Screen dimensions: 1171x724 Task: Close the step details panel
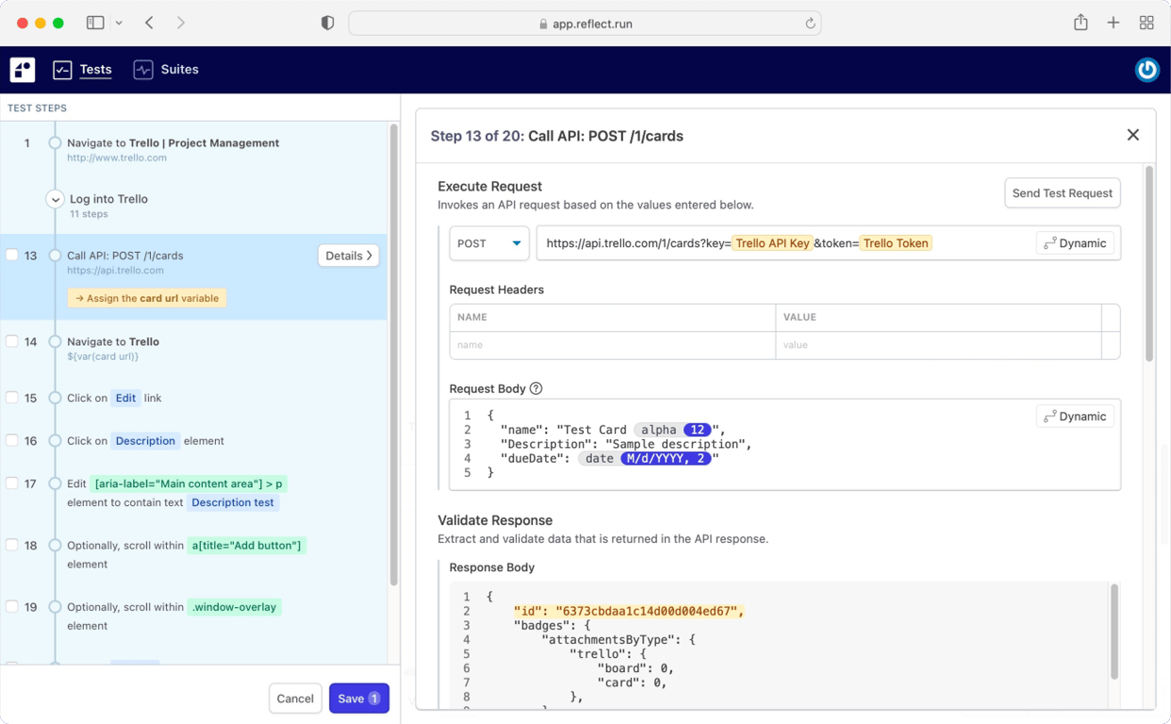(x=1132, y=135)
